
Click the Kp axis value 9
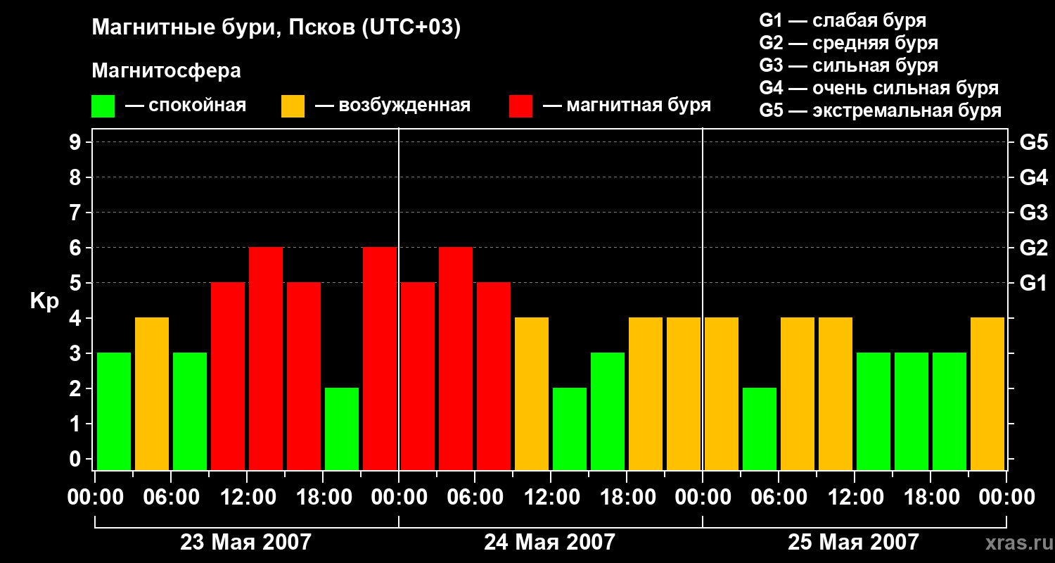point(77,142)
